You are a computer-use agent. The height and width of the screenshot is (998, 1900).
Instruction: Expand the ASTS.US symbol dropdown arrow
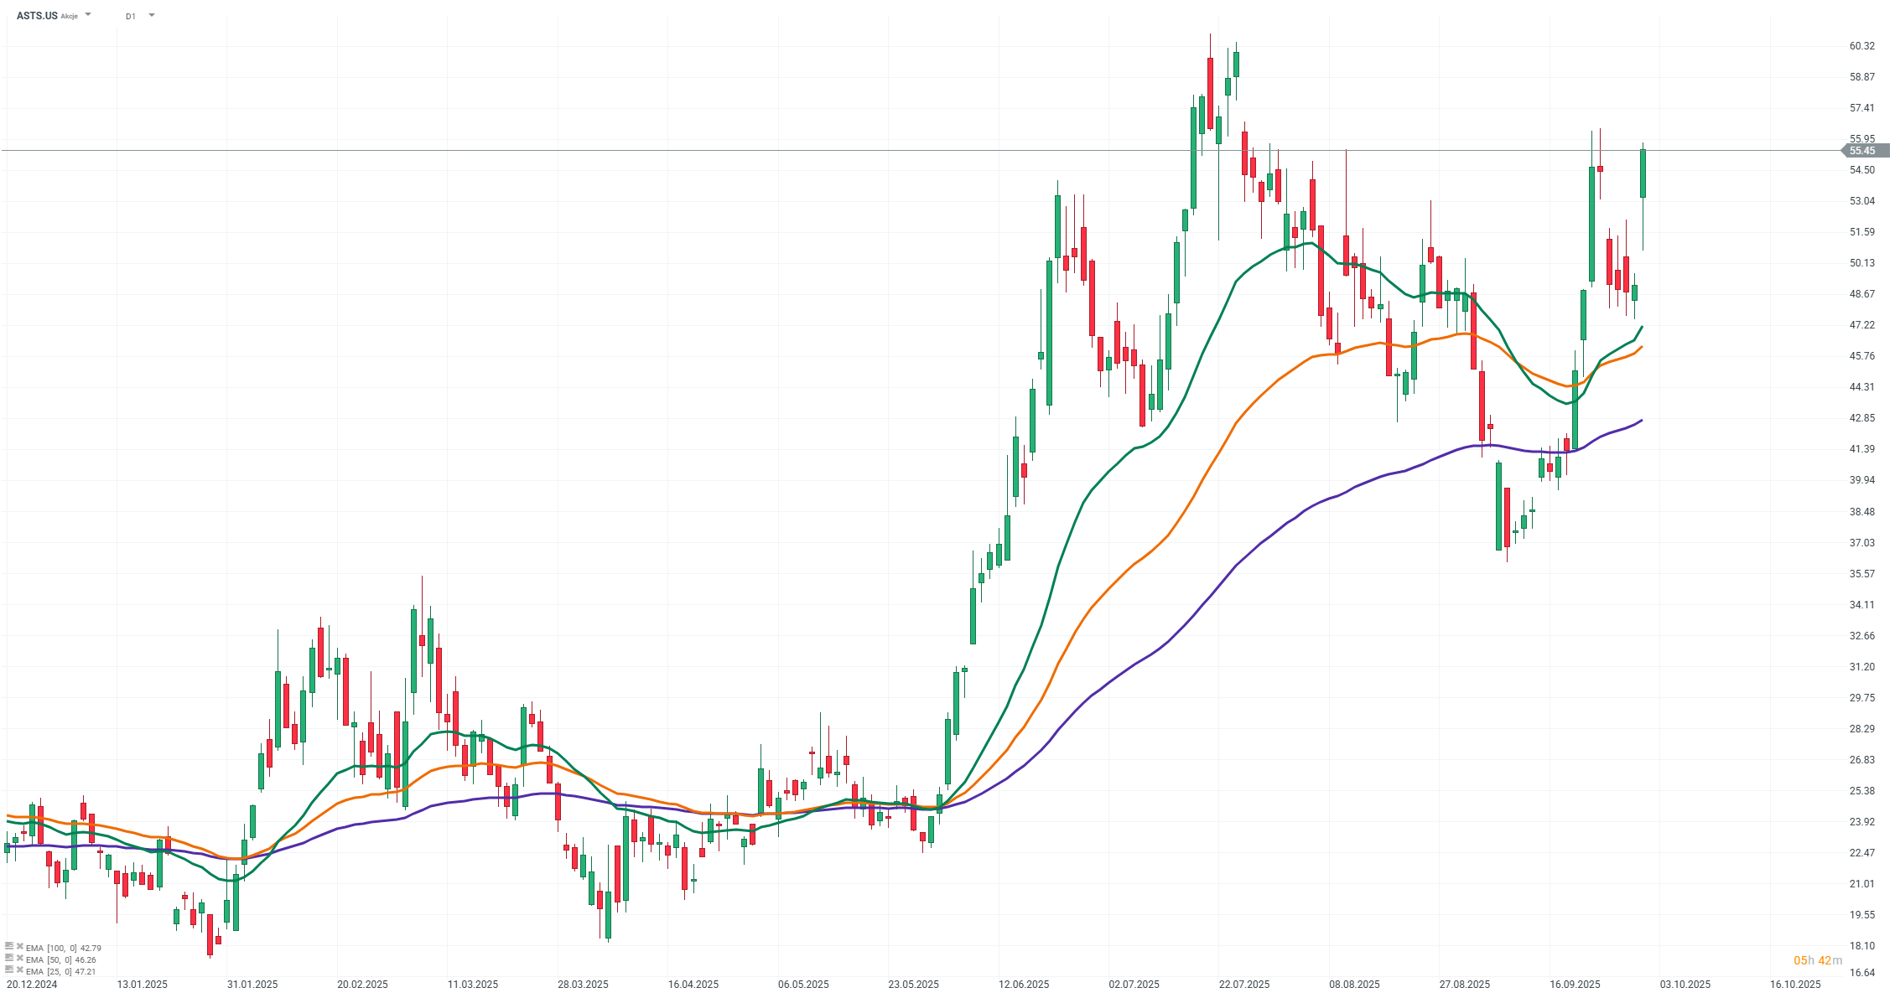[89, 15]
